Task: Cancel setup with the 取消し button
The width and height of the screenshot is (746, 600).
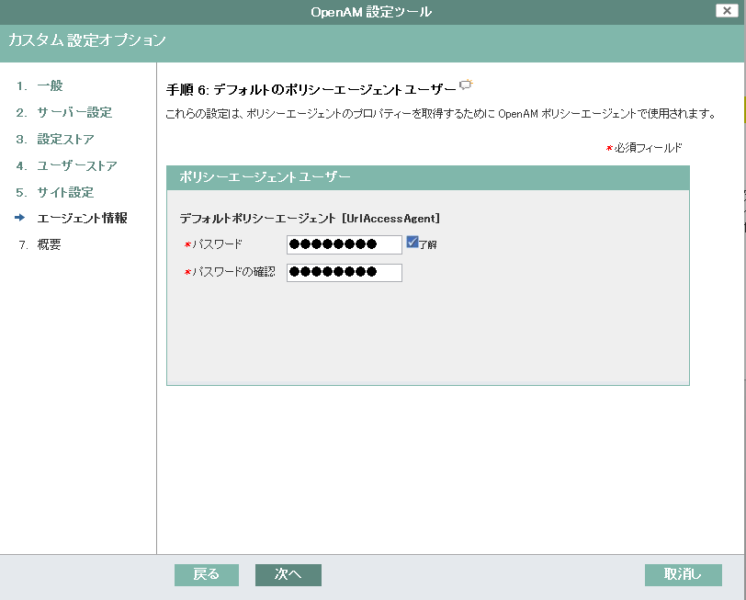Action: click(x=683, y=574)
